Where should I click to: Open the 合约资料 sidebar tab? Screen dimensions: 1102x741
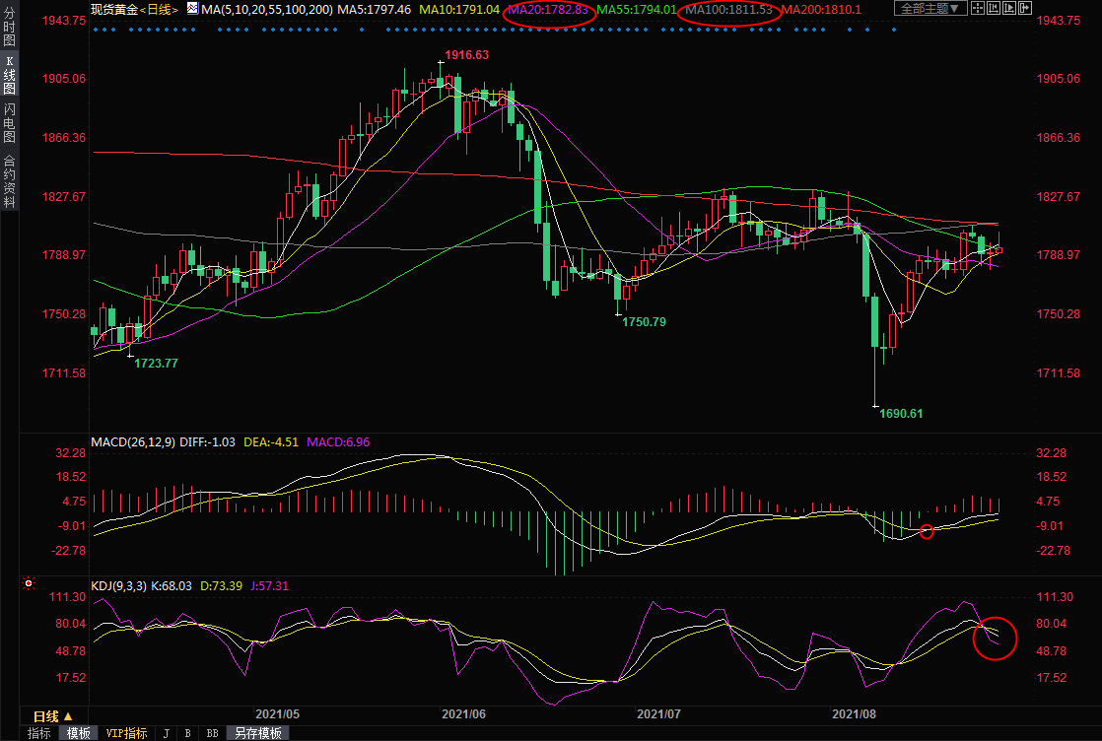pos(9,181)
